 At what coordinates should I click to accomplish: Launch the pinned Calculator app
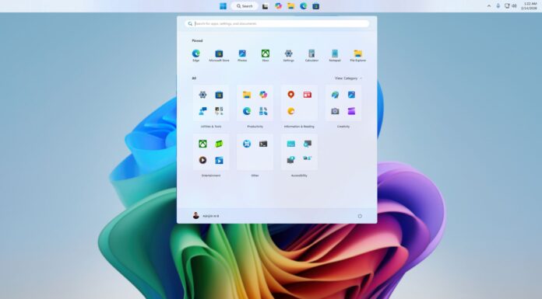click(311, 55)
